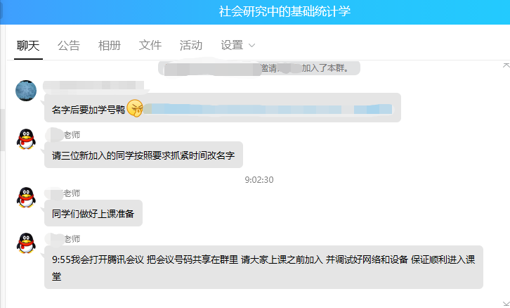The image size is (510, 308).
Task: Click the 请三位新加入的同学 message bubble
Action: coord(143,155)
